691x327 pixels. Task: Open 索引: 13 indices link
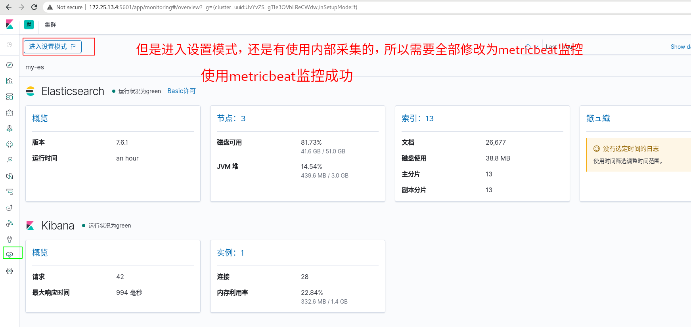click(418, 118)
